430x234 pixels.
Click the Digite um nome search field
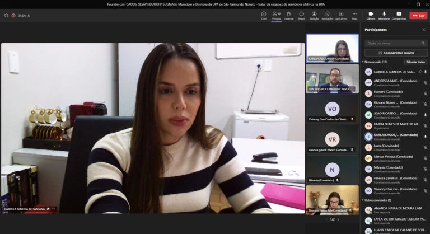pos(392,43)
